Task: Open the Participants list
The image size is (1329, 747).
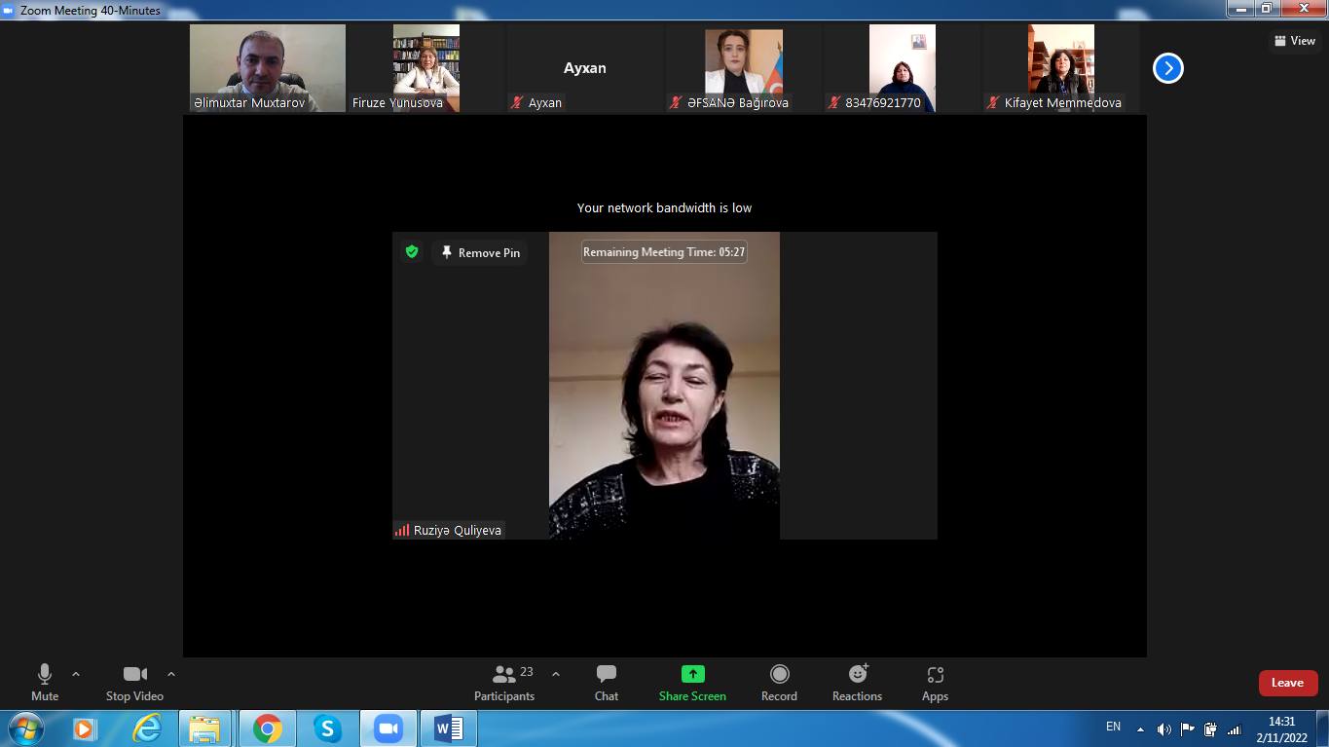Action: point(504,682)
